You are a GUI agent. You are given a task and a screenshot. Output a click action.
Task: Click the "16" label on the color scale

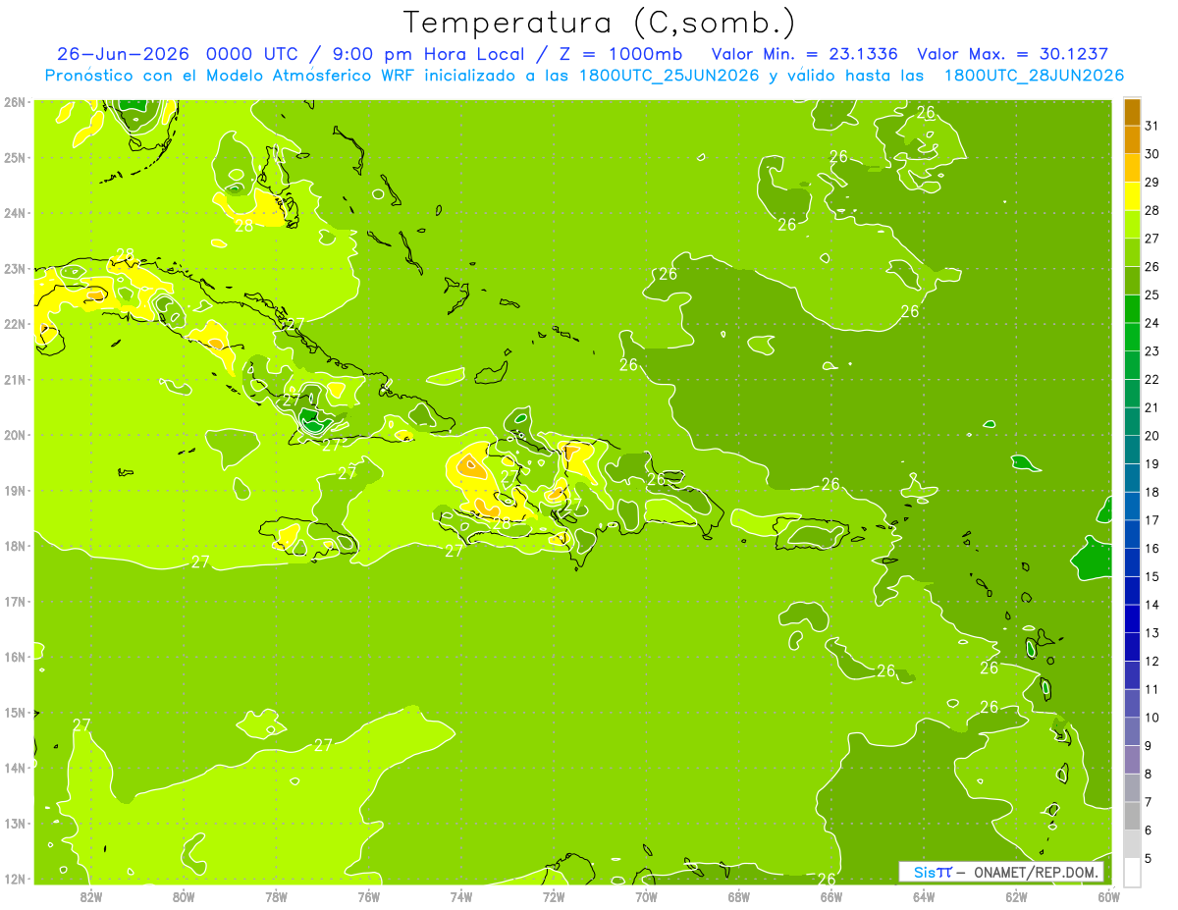pyautogui.click(x=1151, y=549)
